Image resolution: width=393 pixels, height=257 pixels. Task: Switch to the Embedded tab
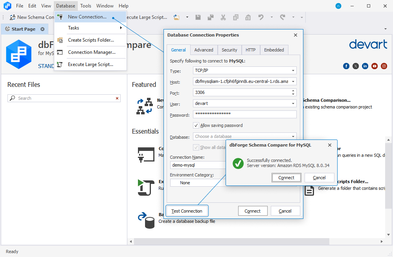[x=274, y=50]
